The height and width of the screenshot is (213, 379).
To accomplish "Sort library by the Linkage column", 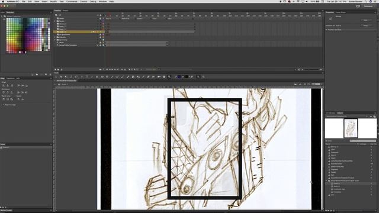I will coord(363,144).
